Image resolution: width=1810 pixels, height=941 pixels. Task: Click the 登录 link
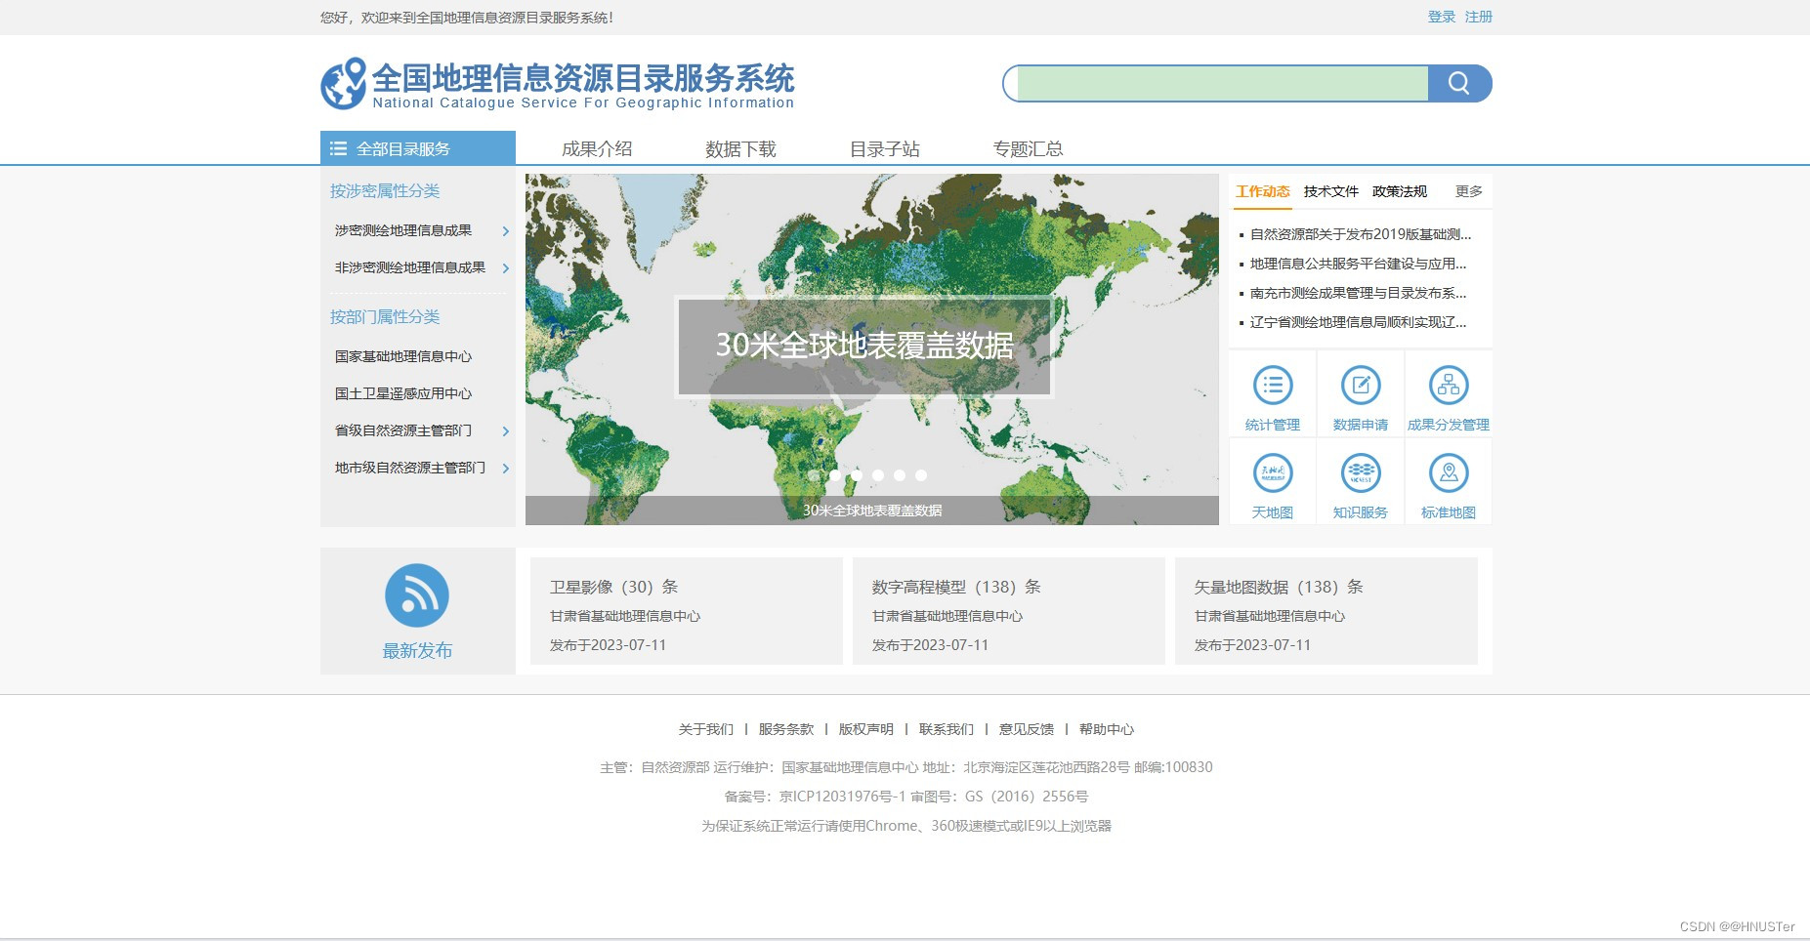tap(1442, 17)
